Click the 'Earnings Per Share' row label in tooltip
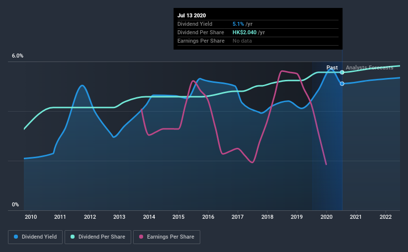 [x=201, y=41]
